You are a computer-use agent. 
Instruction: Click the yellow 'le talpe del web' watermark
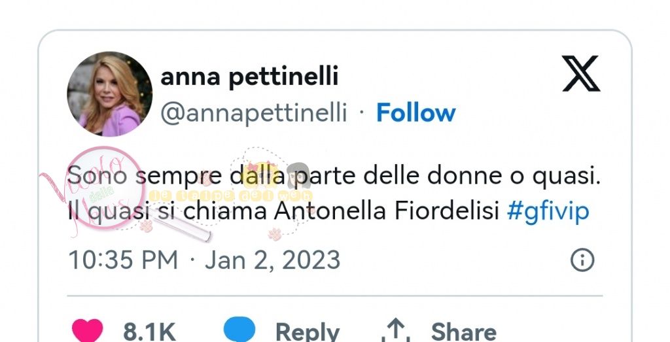click(x=231, y=196)
